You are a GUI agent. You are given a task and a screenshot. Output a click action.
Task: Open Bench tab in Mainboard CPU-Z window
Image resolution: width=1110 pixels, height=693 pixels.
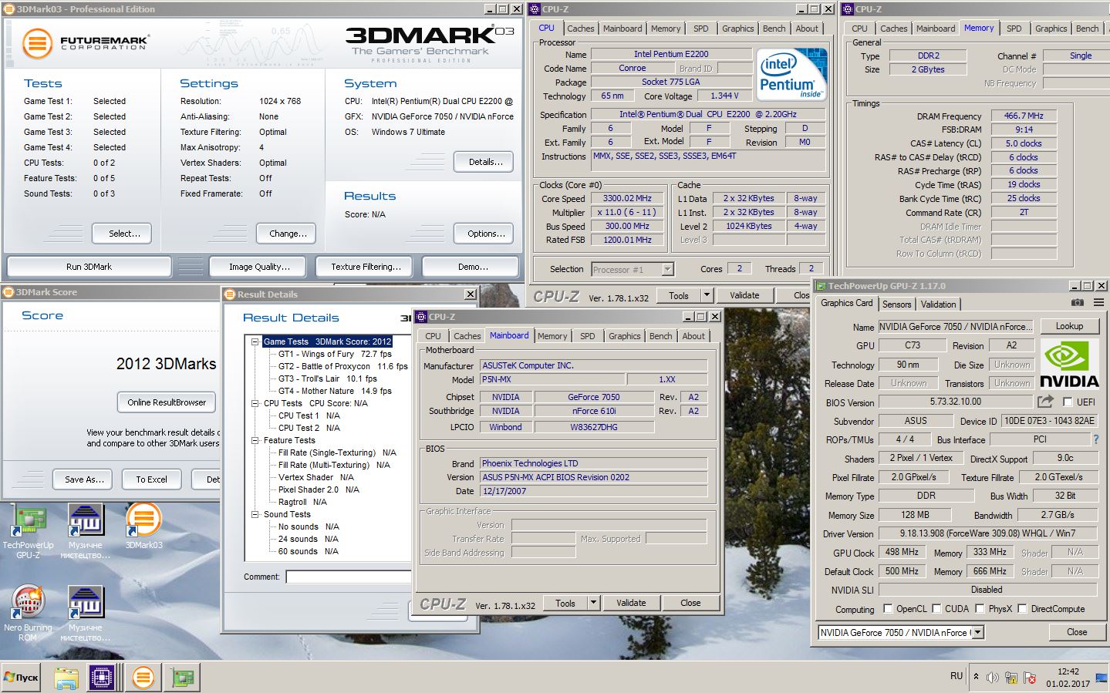click(x=660, y=336)
